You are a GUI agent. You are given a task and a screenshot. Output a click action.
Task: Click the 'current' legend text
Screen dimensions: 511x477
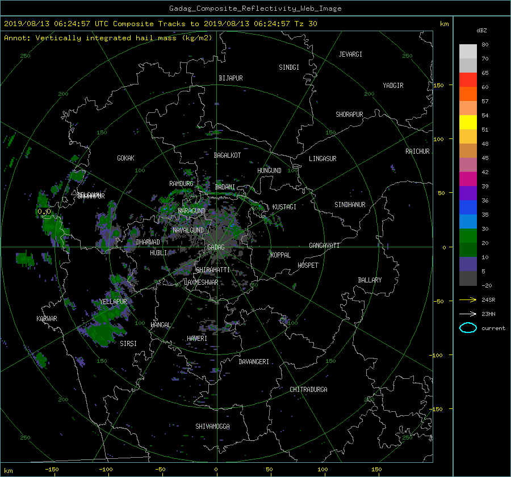click(x=493, y=328)
